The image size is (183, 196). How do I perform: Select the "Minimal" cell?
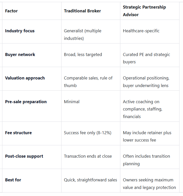click(x=72, y=102)
